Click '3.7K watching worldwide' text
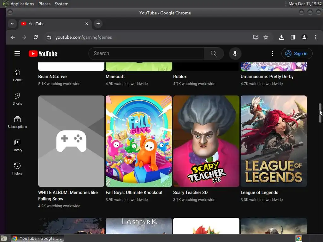The height and width of the screenshot is (242, 323). pos(194,199)
